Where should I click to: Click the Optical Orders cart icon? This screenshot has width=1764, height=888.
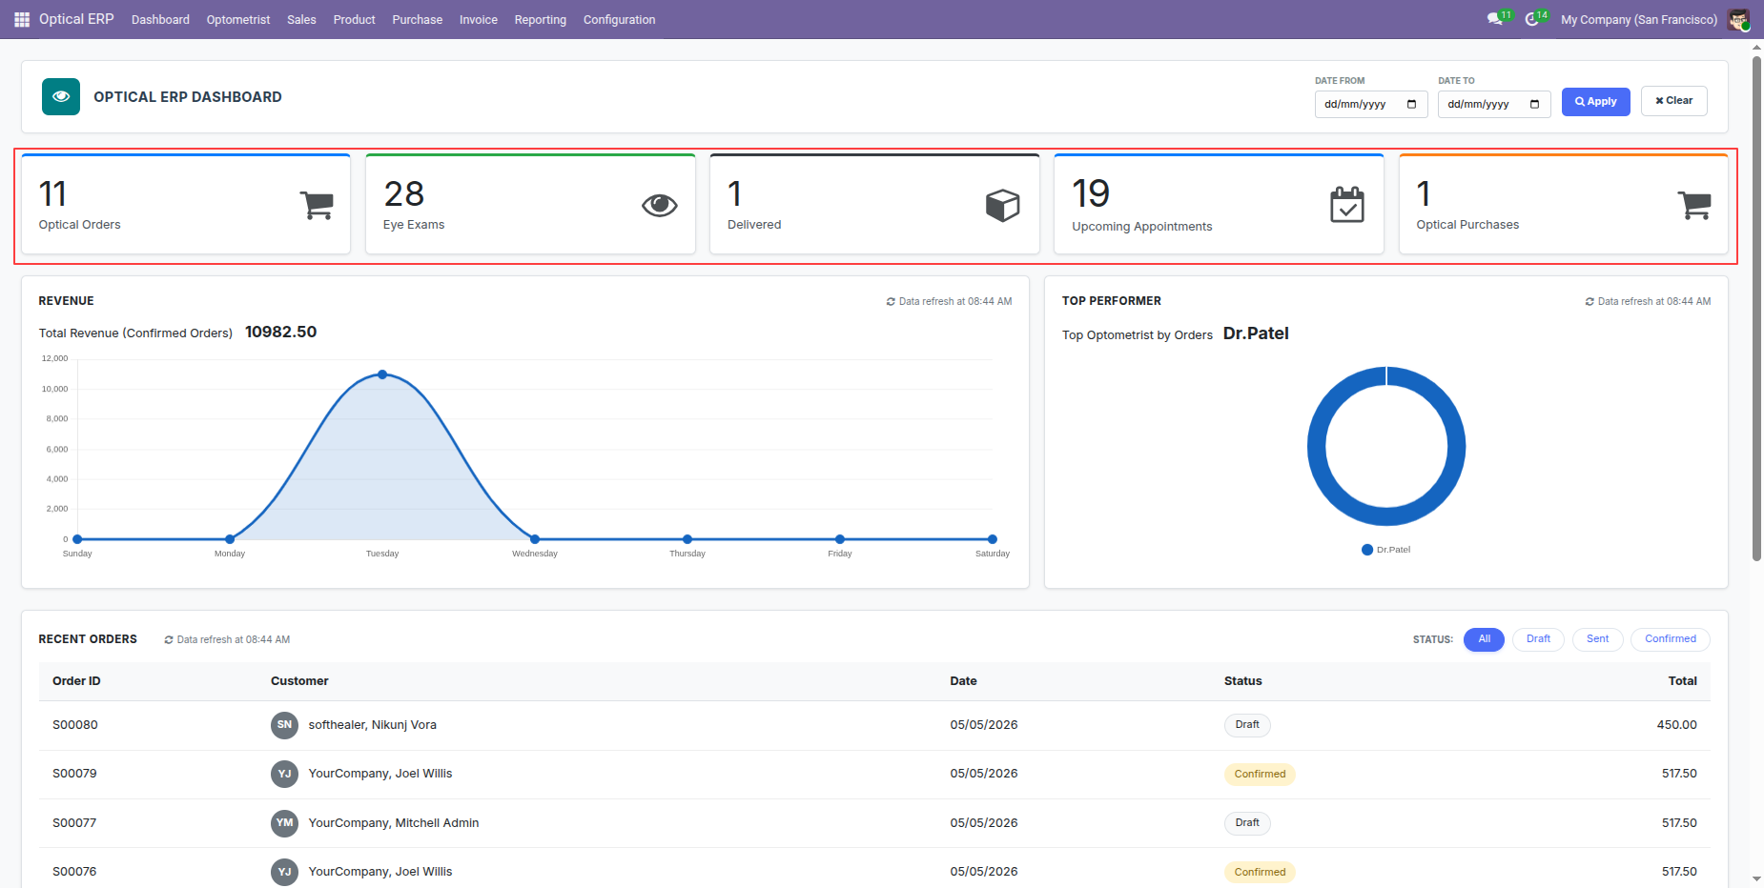click(317, 205)
